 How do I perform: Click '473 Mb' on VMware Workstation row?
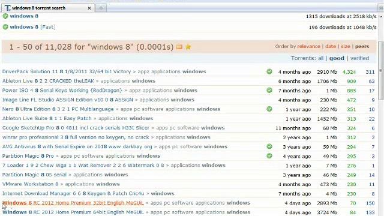click(328, 184)
